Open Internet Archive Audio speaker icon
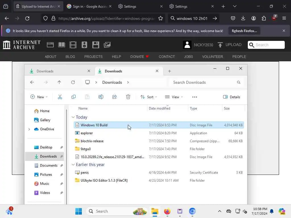The image size is (291, 218). point(84,45)
